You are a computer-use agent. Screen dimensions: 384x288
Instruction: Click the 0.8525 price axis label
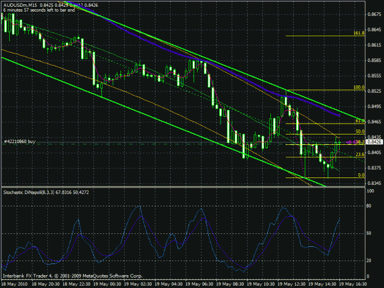[374, 91]
